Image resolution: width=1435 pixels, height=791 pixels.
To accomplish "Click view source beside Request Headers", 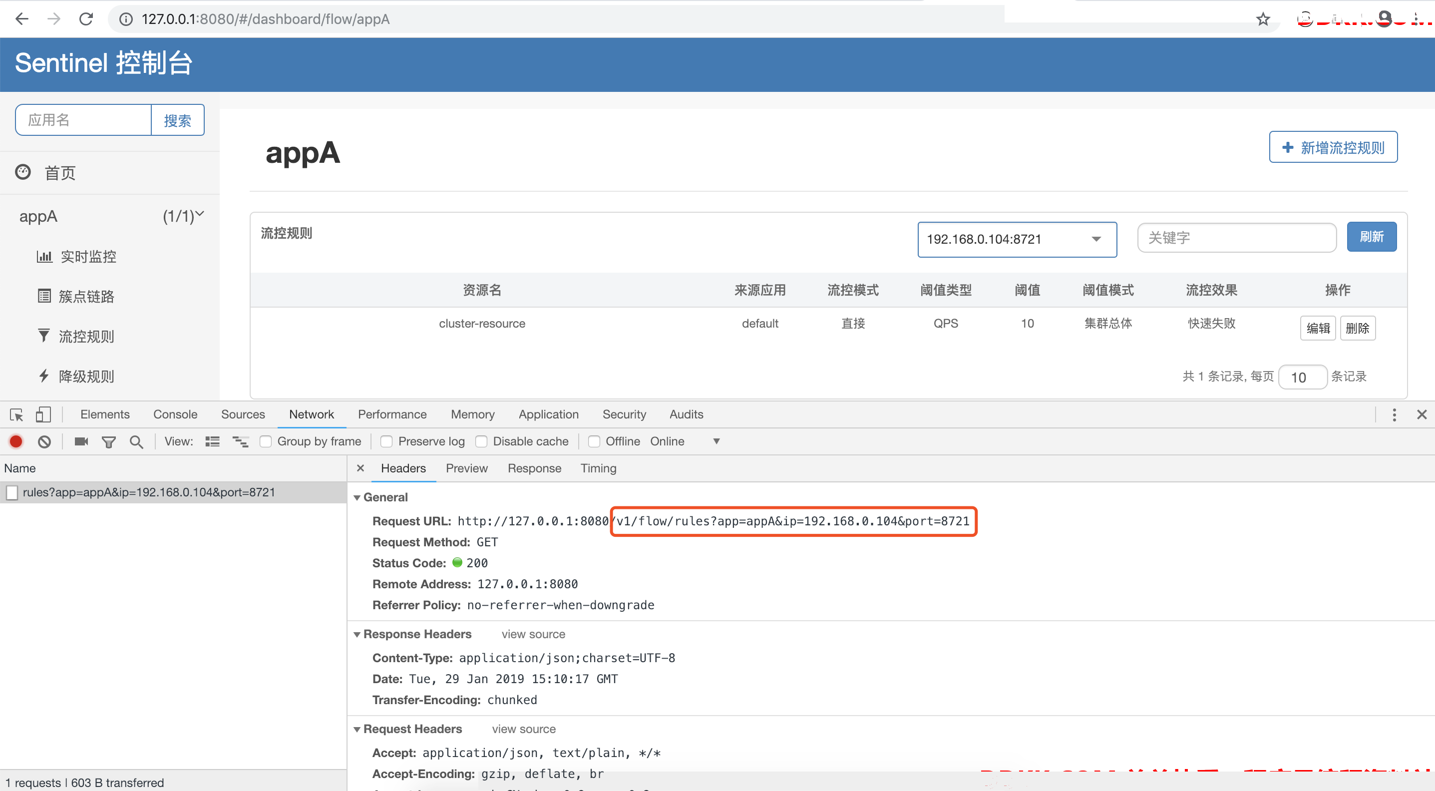I will [x=524, y=729].
